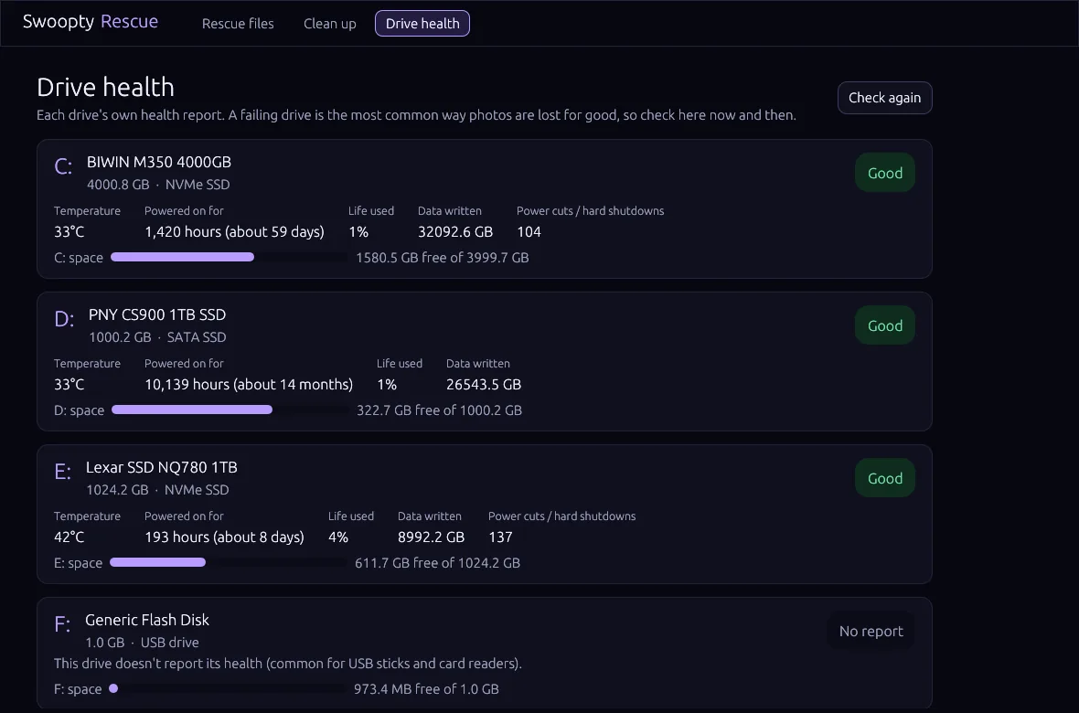Click the E: drive letter
Viewport: 1079px width, 713px height.
click(x=62, y=472)
